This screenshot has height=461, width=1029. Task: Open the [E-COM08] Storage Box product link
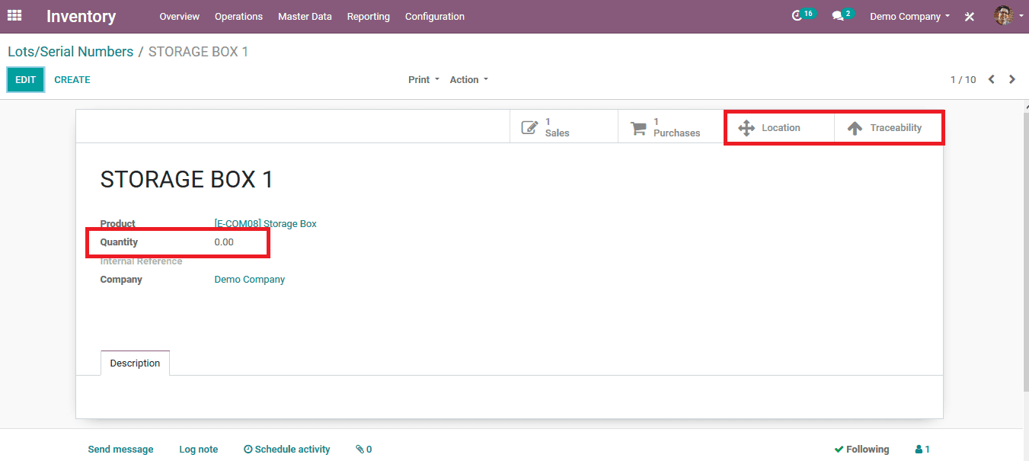tap(265, 223)
